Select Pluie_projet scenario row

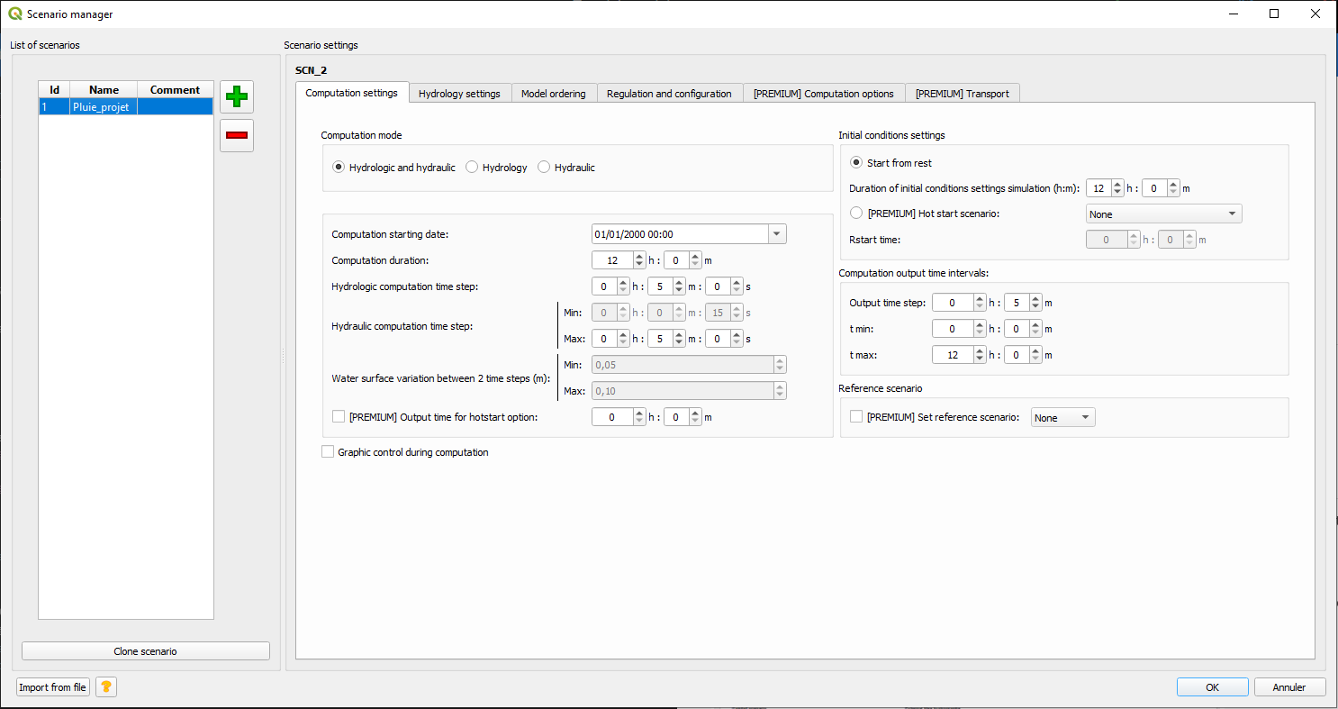(126, 106)
